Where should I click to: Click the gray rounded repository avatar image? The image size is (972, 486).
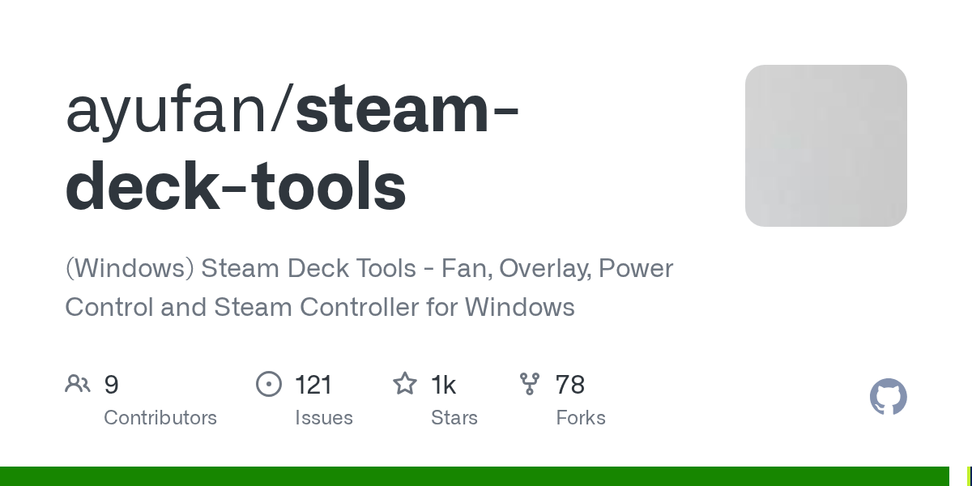coord(826,146)
